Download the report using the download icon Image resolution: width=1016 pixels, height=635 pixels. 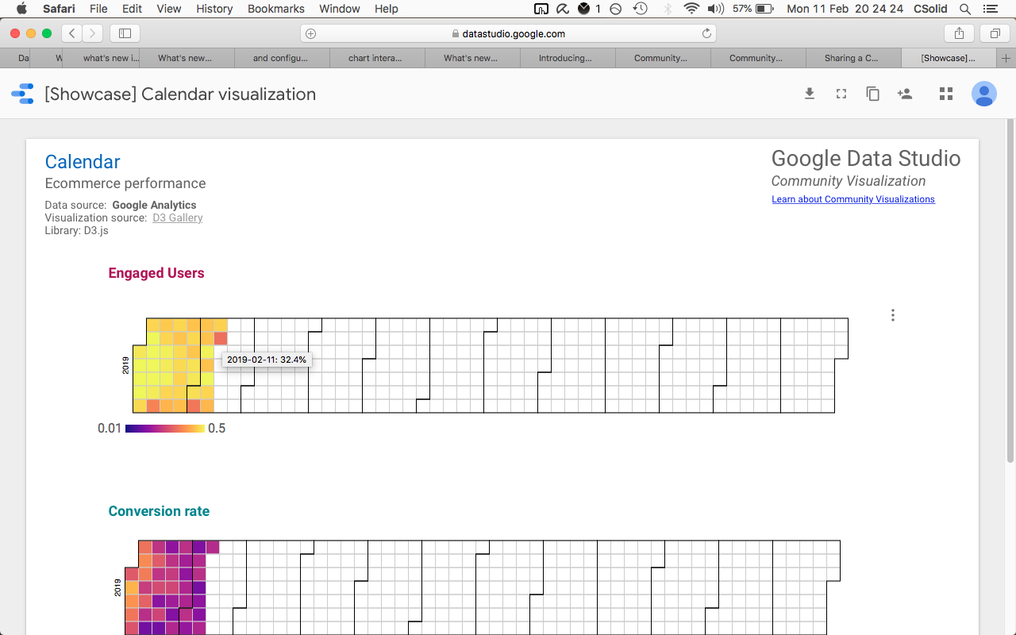pyautogui.click(x=810, y=94)
